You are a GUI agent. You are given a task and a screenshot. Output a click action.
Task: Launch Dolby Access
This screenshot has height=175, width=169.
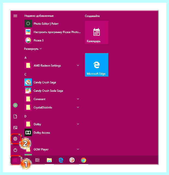[52, 132]
